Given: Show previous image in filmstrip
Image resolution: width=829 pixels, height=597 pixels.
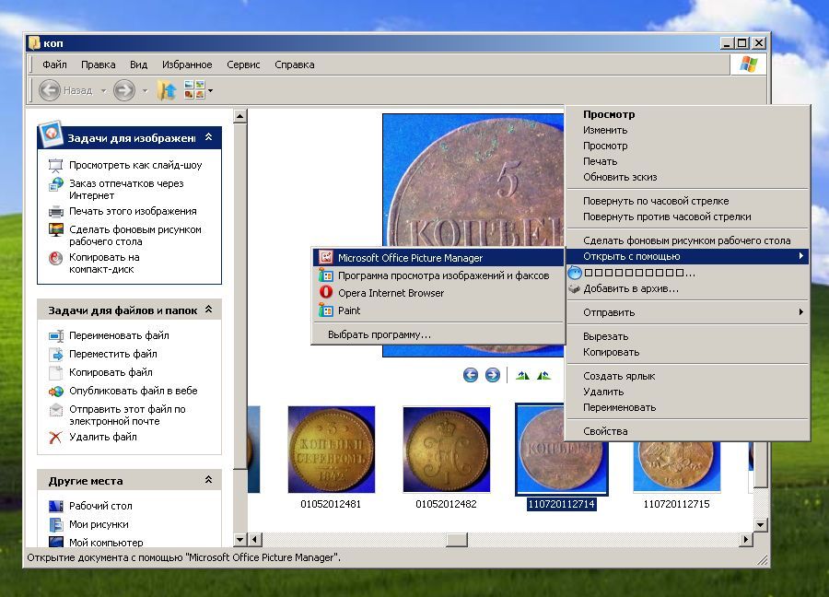Looking at the screenshot, I should coord(471,375).
